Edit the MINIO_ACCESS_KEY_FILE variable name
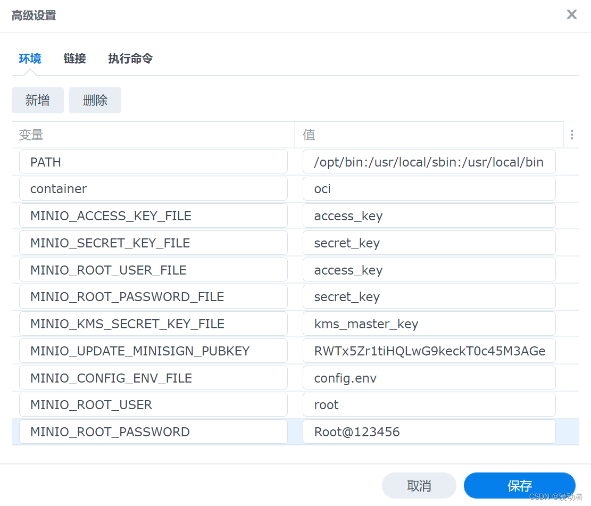This screenshot has height=506, width=591. 153,215
